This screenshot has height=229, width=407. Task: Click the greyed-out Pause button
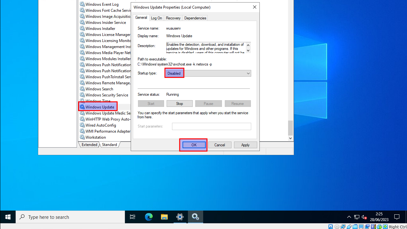tap(209, 104)
